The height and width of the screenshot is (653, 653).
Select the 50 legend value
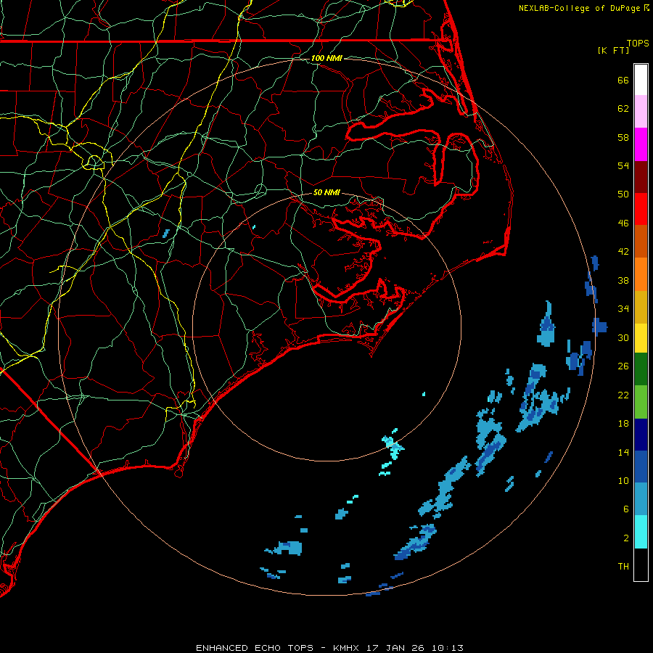tap(623, 194)
